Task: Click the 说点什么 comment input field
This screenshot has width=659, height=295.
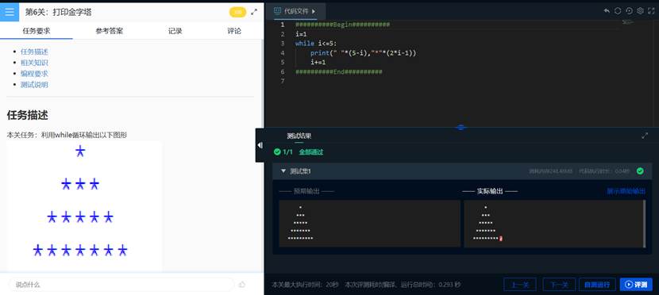Action: point(122,285)
